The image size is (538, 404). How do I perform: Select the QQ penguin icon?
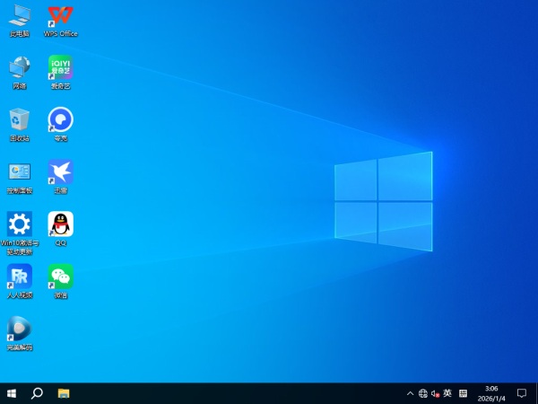[61, 224]
